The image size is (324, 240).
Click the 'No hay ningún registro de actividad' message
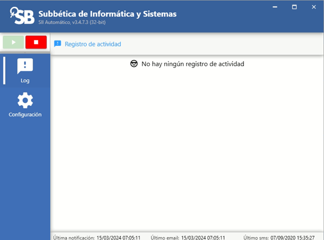[x=193, y=64]
